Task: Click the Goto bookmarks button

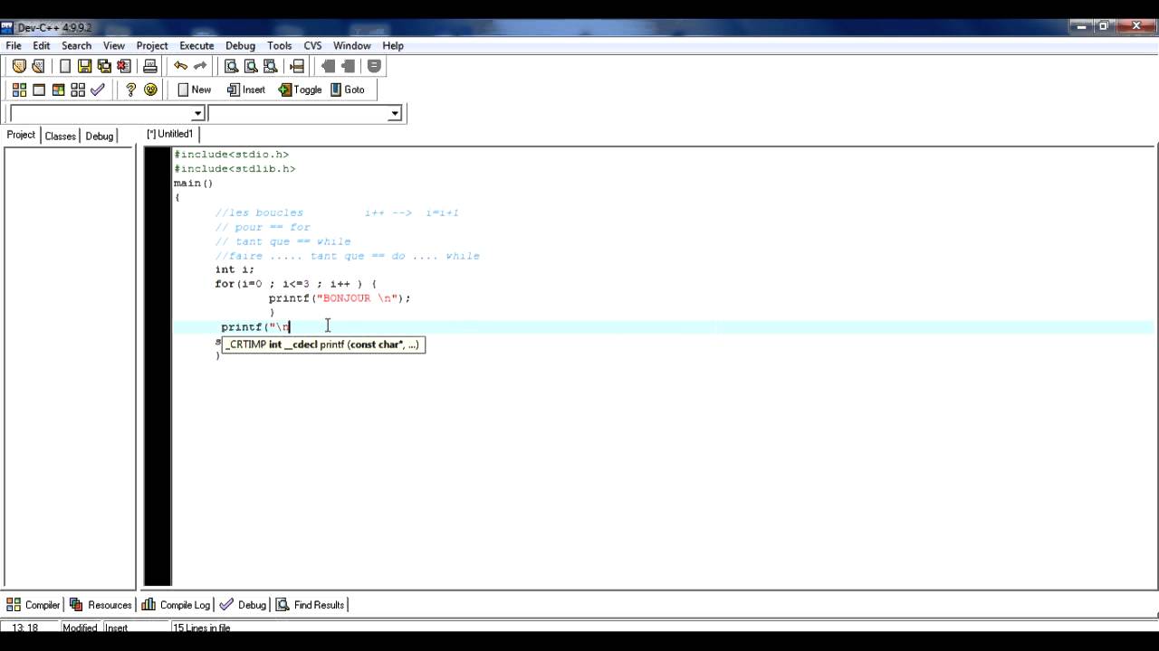Action: (x=348, y=90)
